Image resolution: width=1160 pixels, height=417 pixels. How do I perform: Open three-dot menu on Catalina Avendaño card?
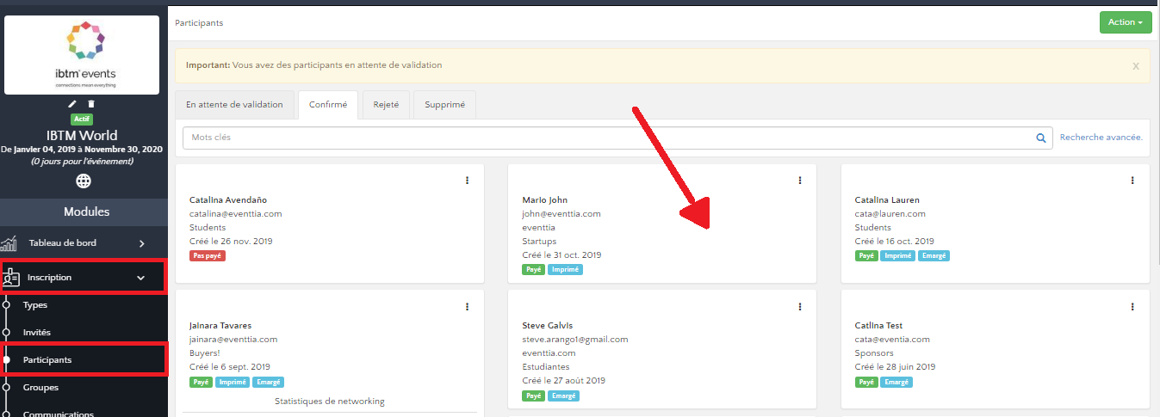(468, 181)
